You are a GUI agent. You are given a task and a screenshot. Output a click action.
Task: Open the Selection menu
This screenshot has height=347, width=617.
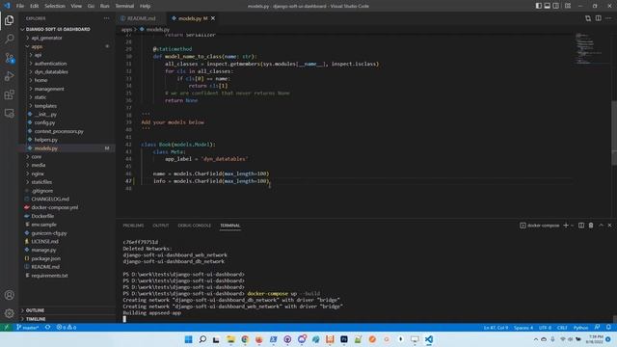pos(55,6)
